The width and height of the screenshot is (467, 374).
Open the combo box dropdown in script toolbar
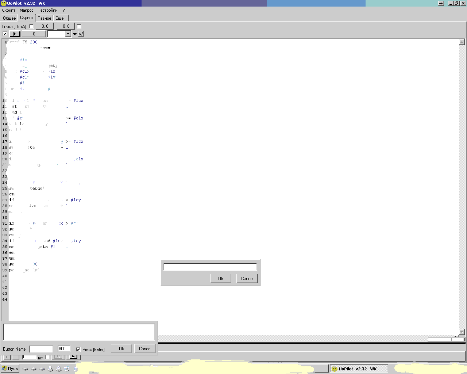click(x=68, y=34)
